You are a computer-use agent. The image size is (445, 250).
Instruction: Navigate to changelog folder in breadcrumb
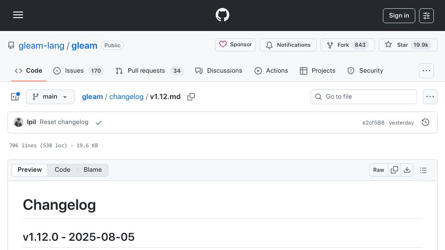(x=126, y=97)
